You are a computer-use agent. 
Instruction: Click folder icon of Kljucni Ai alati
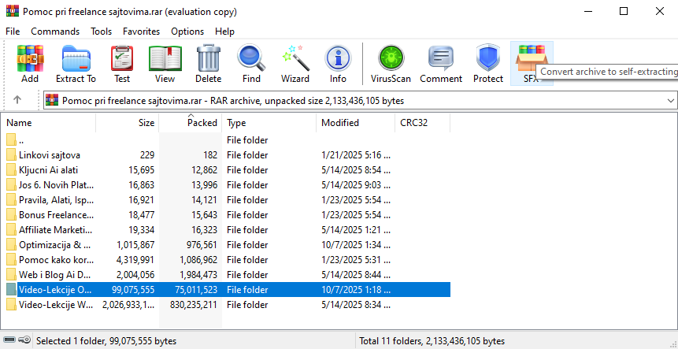tap(11, 170)
